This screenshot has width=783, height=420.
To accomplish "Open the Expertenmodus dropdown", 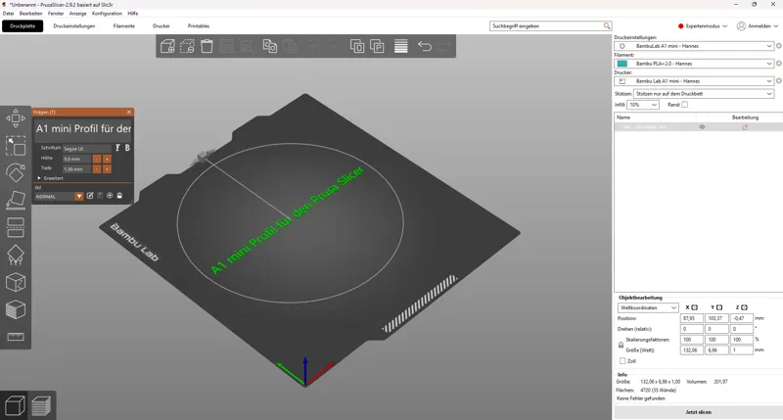I will tap(703, 26).
